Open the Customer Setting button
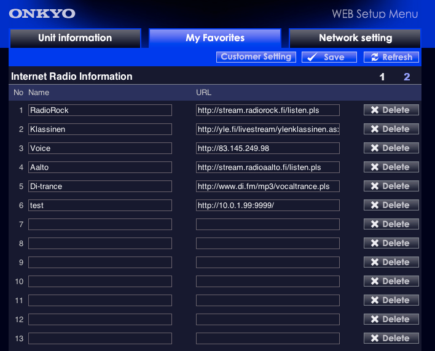Viewport: 435px width, 351px height. (x=256, y=57)
